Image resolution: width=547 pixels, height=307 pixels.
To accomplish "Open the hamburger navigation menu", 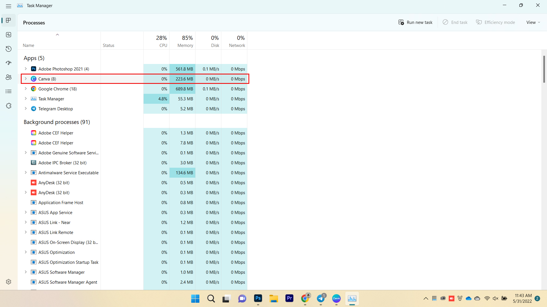I will click(9, 6).
